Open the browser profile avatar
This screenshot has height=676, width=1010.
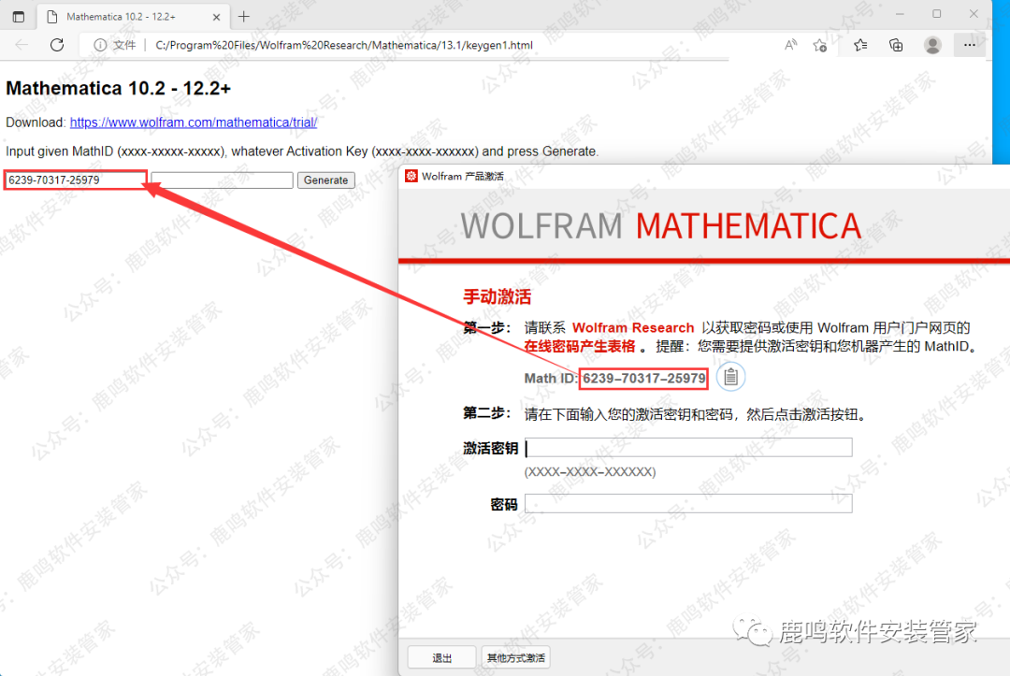click(x=932, y=45)
